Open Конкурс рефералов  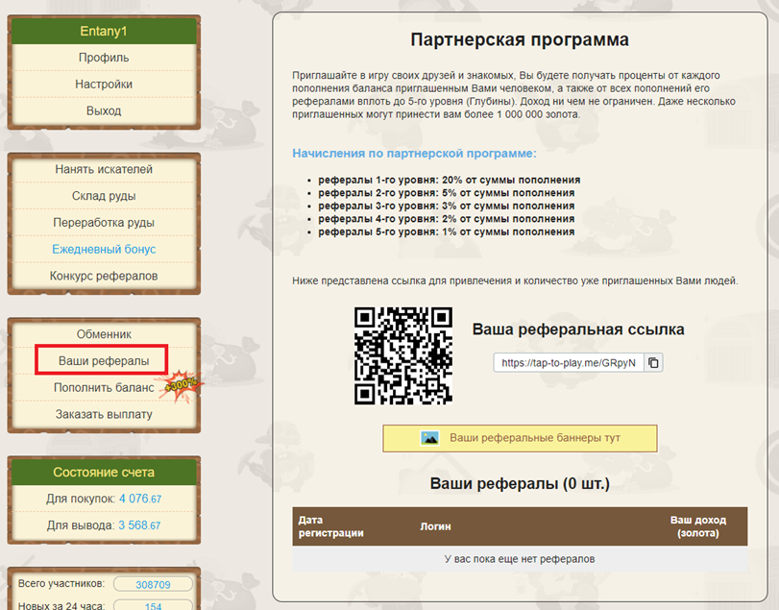(x=104, y=276)
